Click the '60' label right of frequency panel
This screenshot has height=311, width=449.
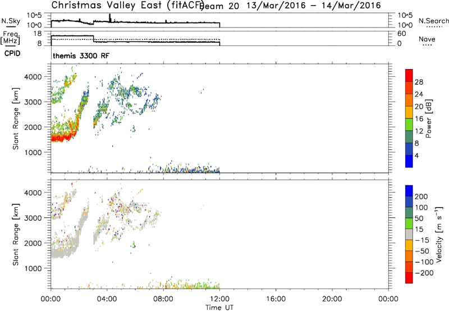pos(401,34)
